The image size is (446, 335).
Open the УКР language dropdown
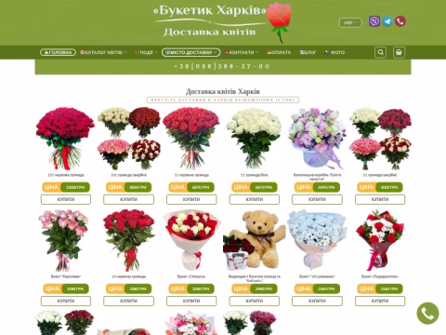[x=350, y=22]
